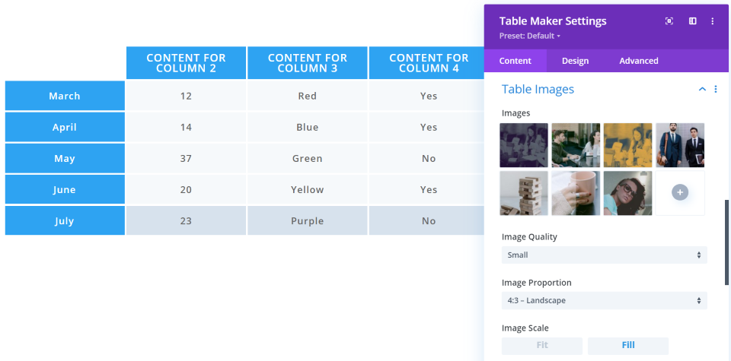Open Table Images section options menu

click(x=716, y=90)
